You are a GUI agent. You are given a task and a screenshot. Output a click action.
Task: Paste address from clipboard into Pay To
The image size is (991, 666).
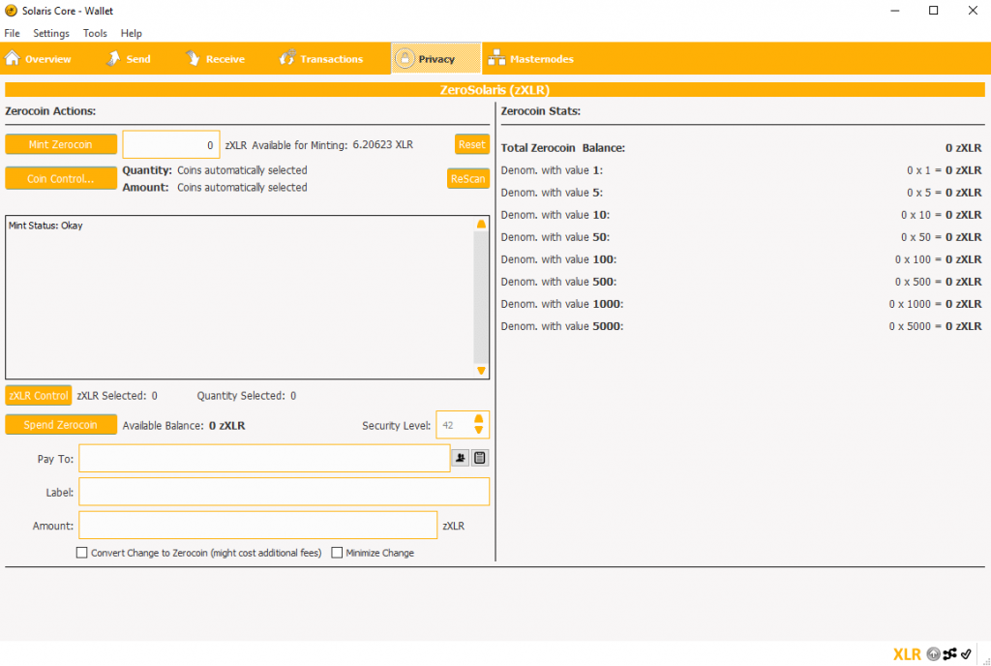coord(480,458)
